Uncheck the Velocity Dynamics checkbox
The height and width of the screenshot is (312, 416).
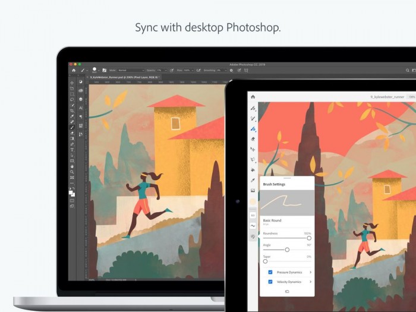coord(270,282)
